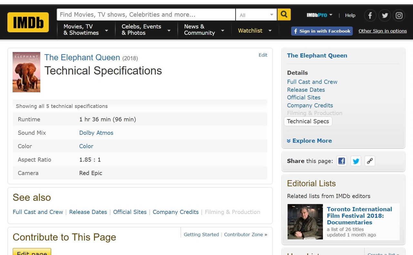413x255 pixels.
Task: Open IMDb's Twitter page icon in header
Action: coord(385,15)
